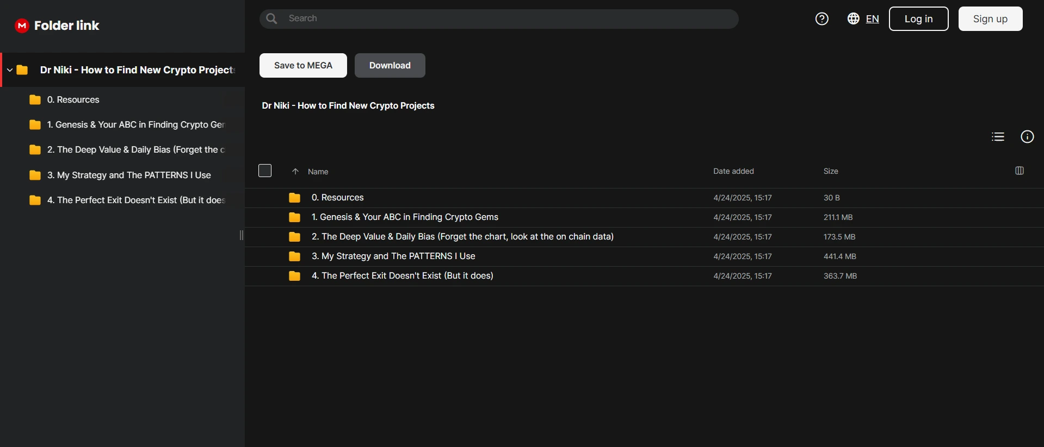This screenshot has height=447, width=1044.
Task: Click the Download button
Action: 390,65
